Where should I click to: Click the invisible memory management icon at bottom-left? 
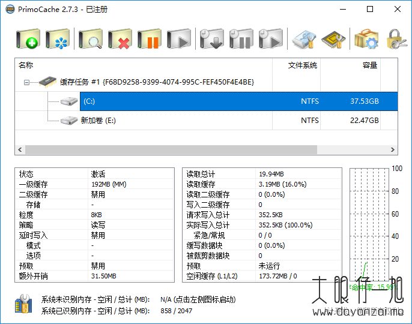point(23,304)
